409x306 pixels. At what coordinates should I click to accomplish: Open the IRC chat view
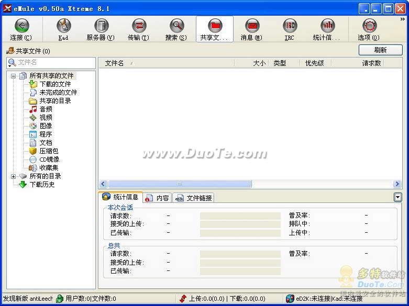(x=289, y=29)
